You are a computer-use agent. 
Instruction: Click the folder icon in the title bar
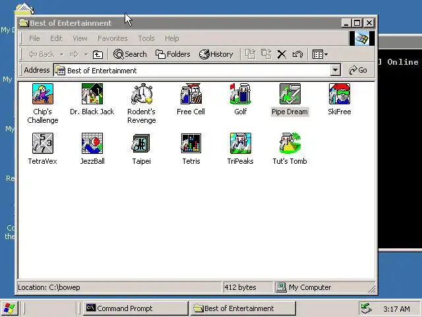coord(24,23)
